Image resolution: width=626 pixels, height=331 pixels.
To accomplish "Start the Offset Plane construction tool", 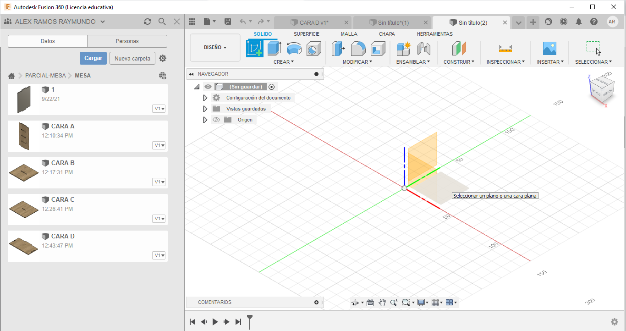I will [459, 49].
